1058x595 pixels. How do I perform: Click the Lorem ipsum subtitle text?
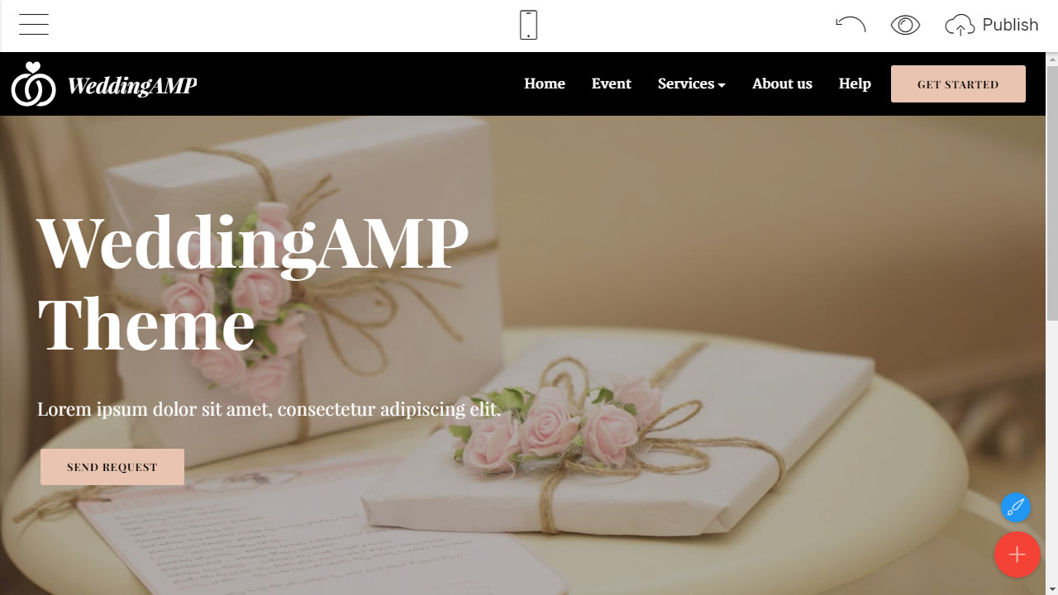tap(269, 409)
